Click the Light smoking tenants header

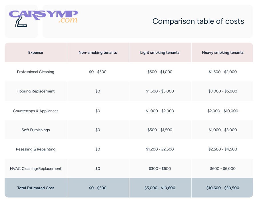(x=160, y=53)
